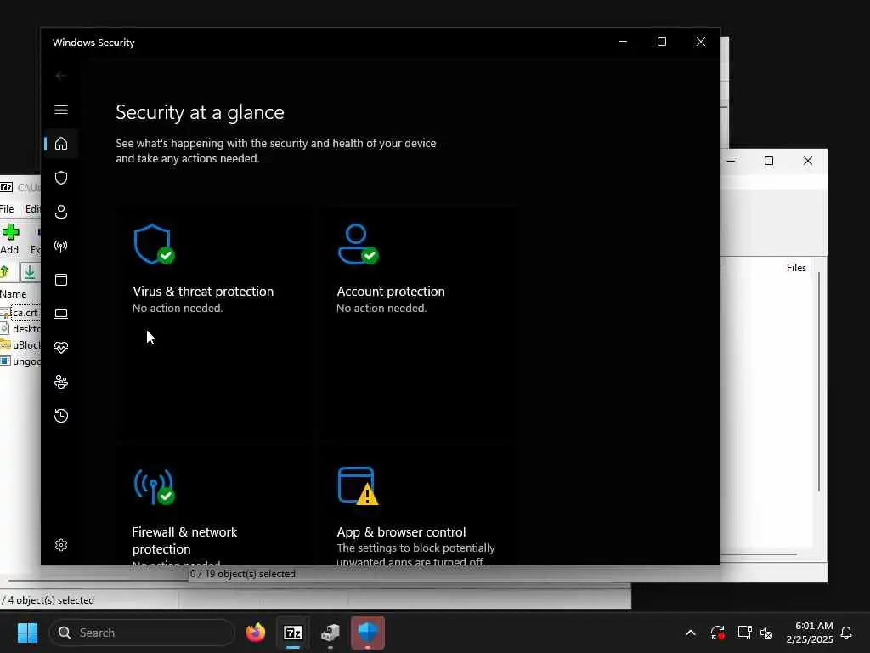Viewport: 870px width, 653px height.
Task: Open Firefox from the taskbar
Action: click(x=256, y=633)
